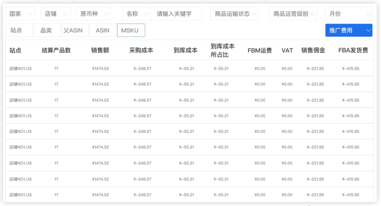This screenshot has width=381, height=206.
Task: Click the FBA发货费 column header
Action: point(353,50)
